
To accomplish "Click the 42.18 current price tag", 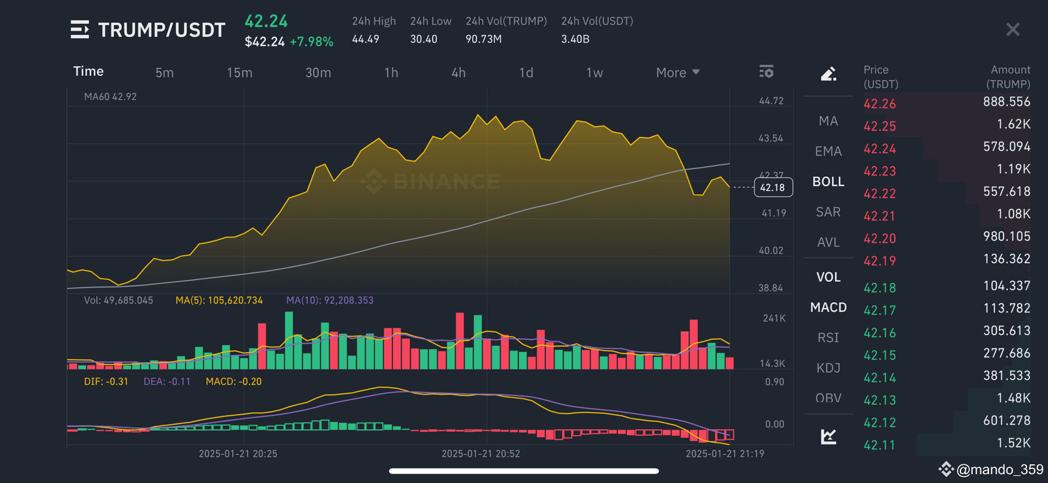I will (x=773, y=187).
